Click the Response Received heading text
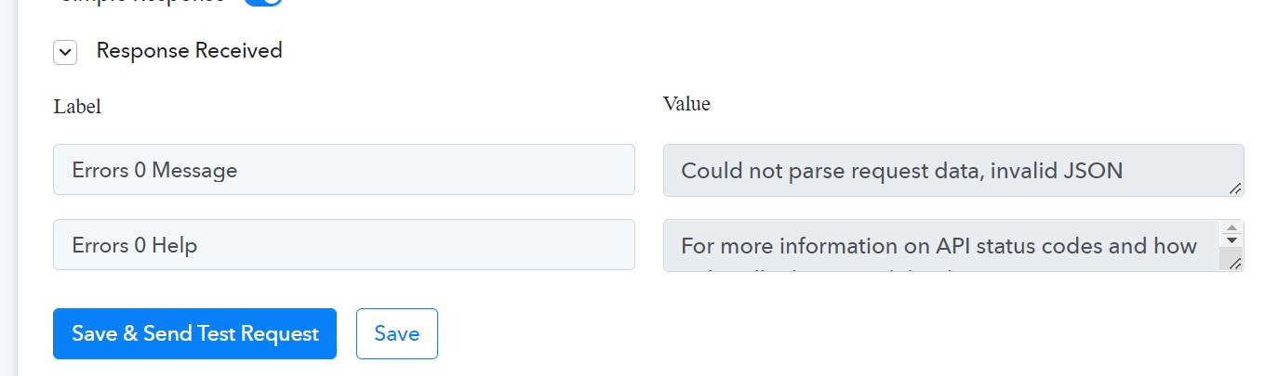This screenshot has height=376, width=1278. pos(190,50)
